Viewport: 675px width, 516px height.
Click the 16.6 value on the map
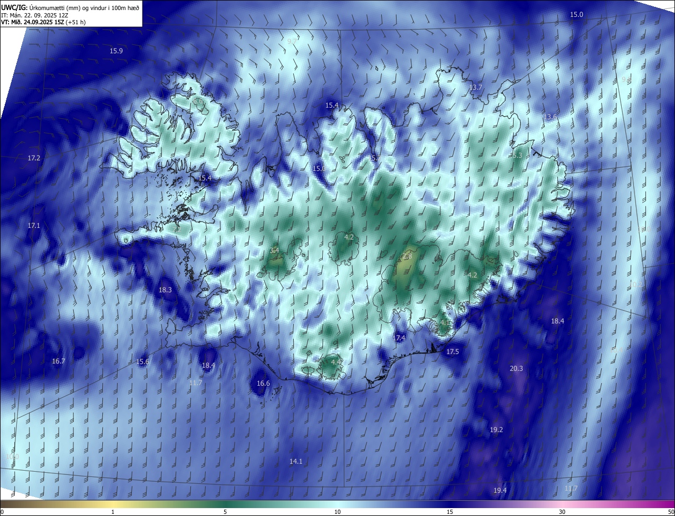[x=263, y=384]
